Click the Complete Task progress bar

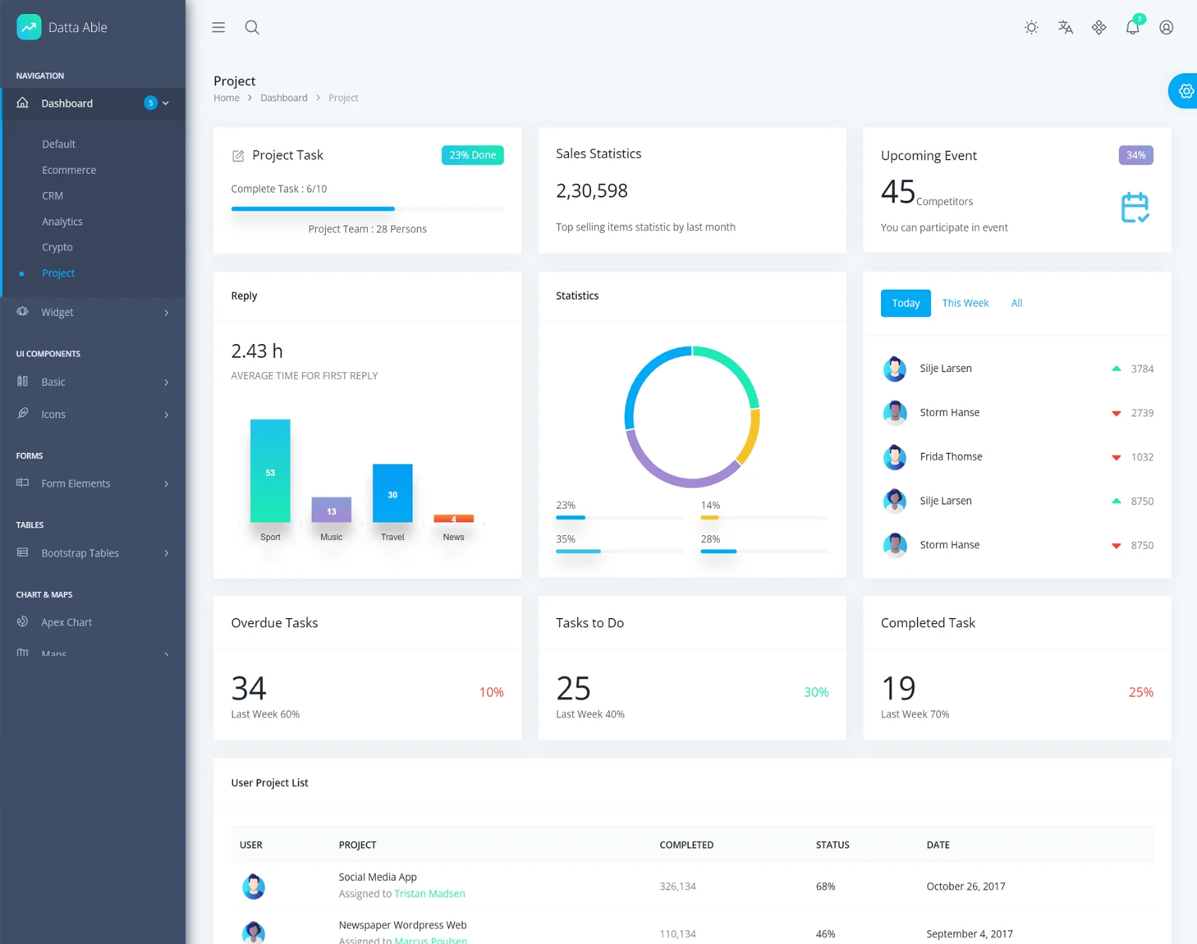367,209
